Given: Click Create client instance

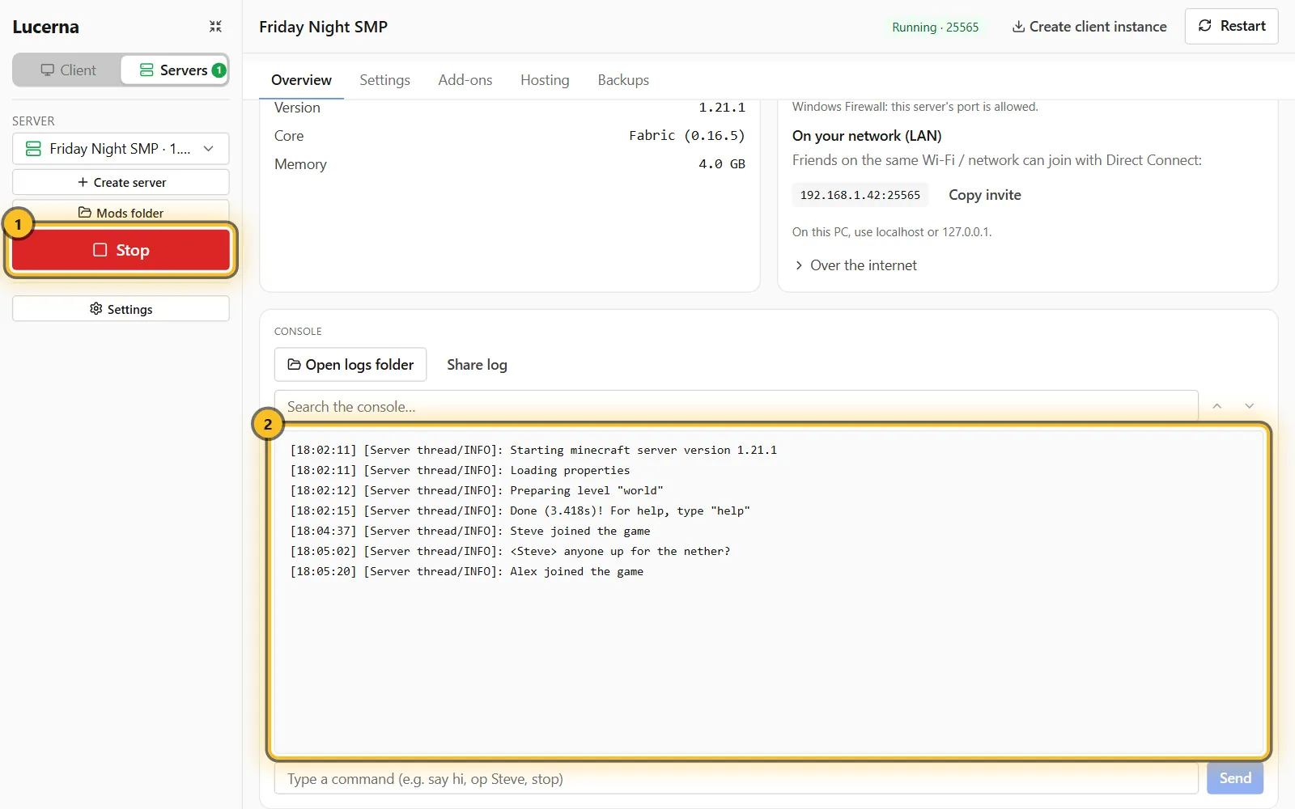Looking at the screenshot, I should pyautogui.click(x=1089, y=27).
